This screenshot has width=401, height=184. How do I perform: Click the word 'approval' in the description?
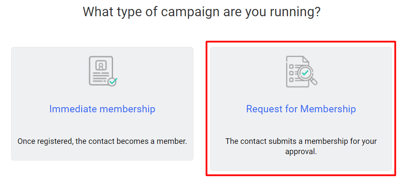[301, 151]
